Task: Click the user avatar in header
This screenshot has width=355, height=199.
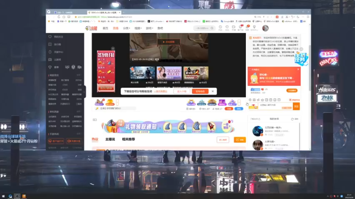Action: [x=265, y=28]
